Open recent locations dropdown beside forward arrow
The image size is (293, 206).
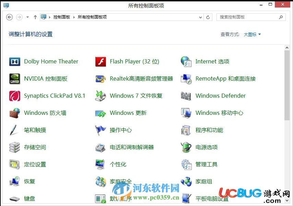[28, 17]
